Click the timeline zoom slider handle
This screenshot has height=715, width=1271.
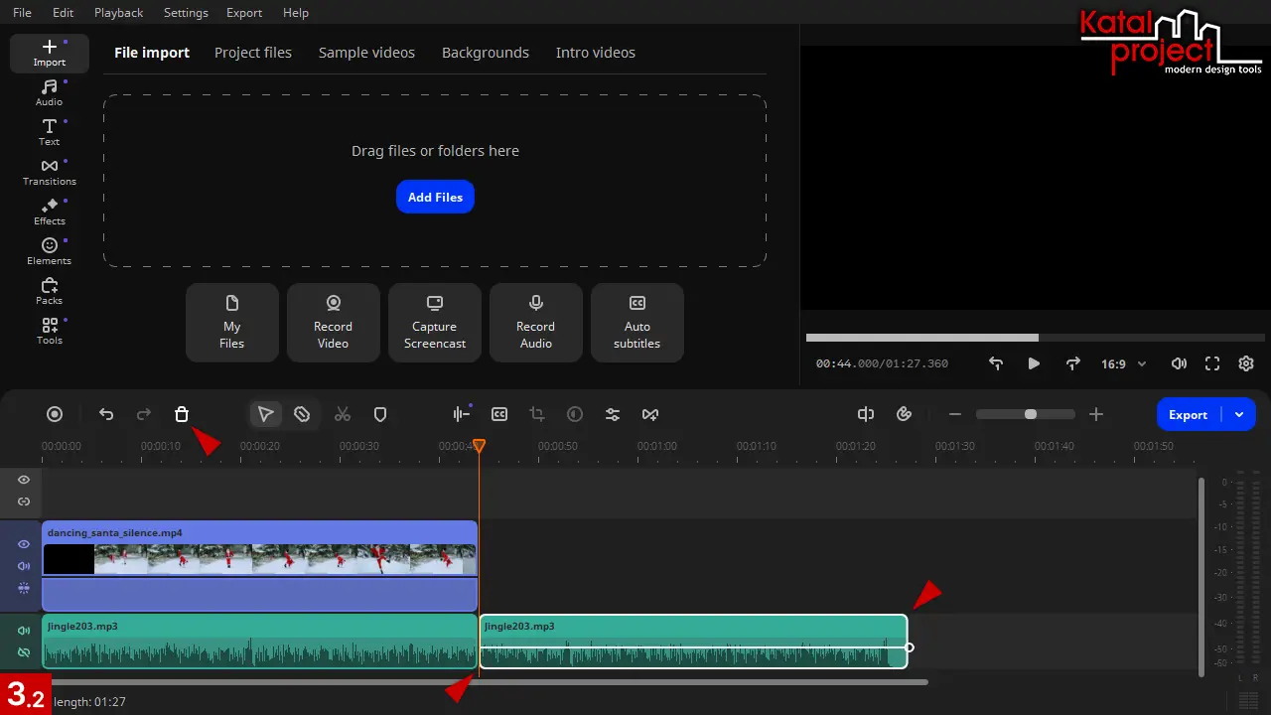[1031, 414]
